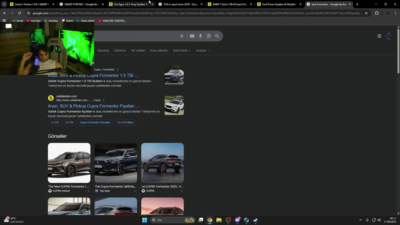
Task: Open options for the first Cupra Formentor result
Action: tap(117, 69)
